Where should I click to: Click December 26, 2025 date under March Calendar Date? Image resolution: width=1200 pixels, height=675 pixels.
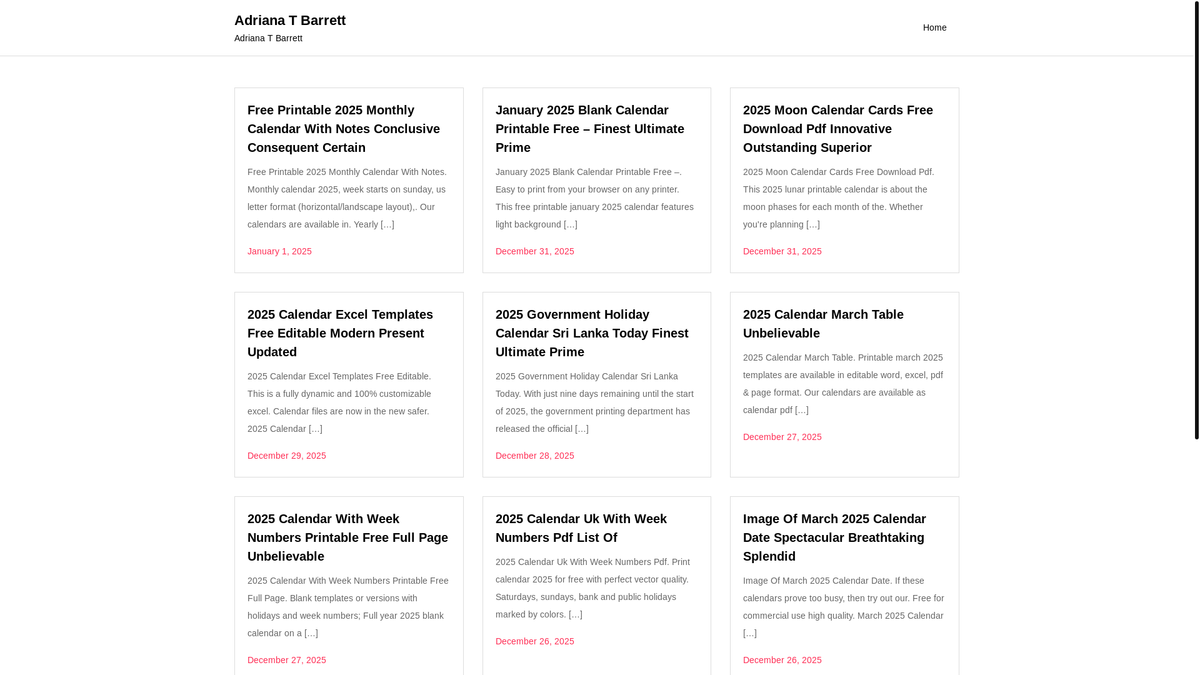coord(782,660)
